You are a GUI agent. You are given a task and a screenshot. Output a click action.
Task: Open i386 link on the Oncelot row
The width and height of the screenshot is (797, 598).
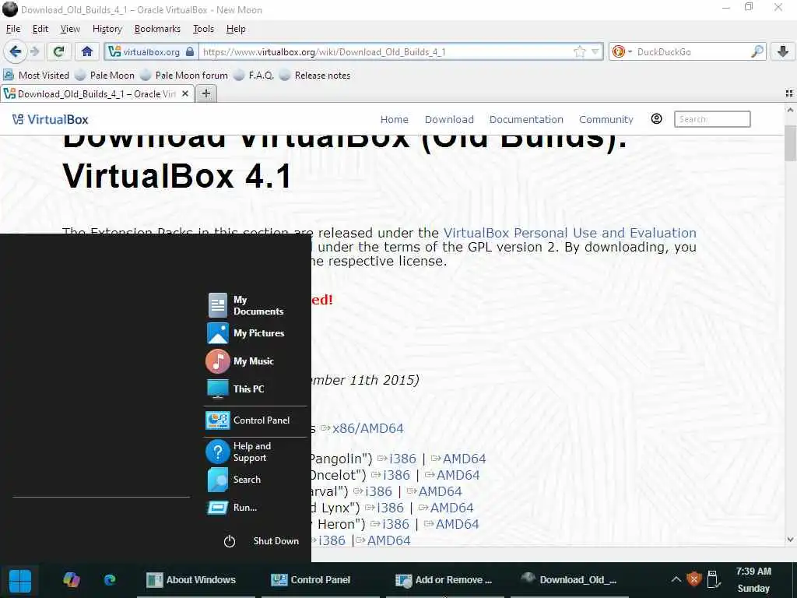point(396,475)
